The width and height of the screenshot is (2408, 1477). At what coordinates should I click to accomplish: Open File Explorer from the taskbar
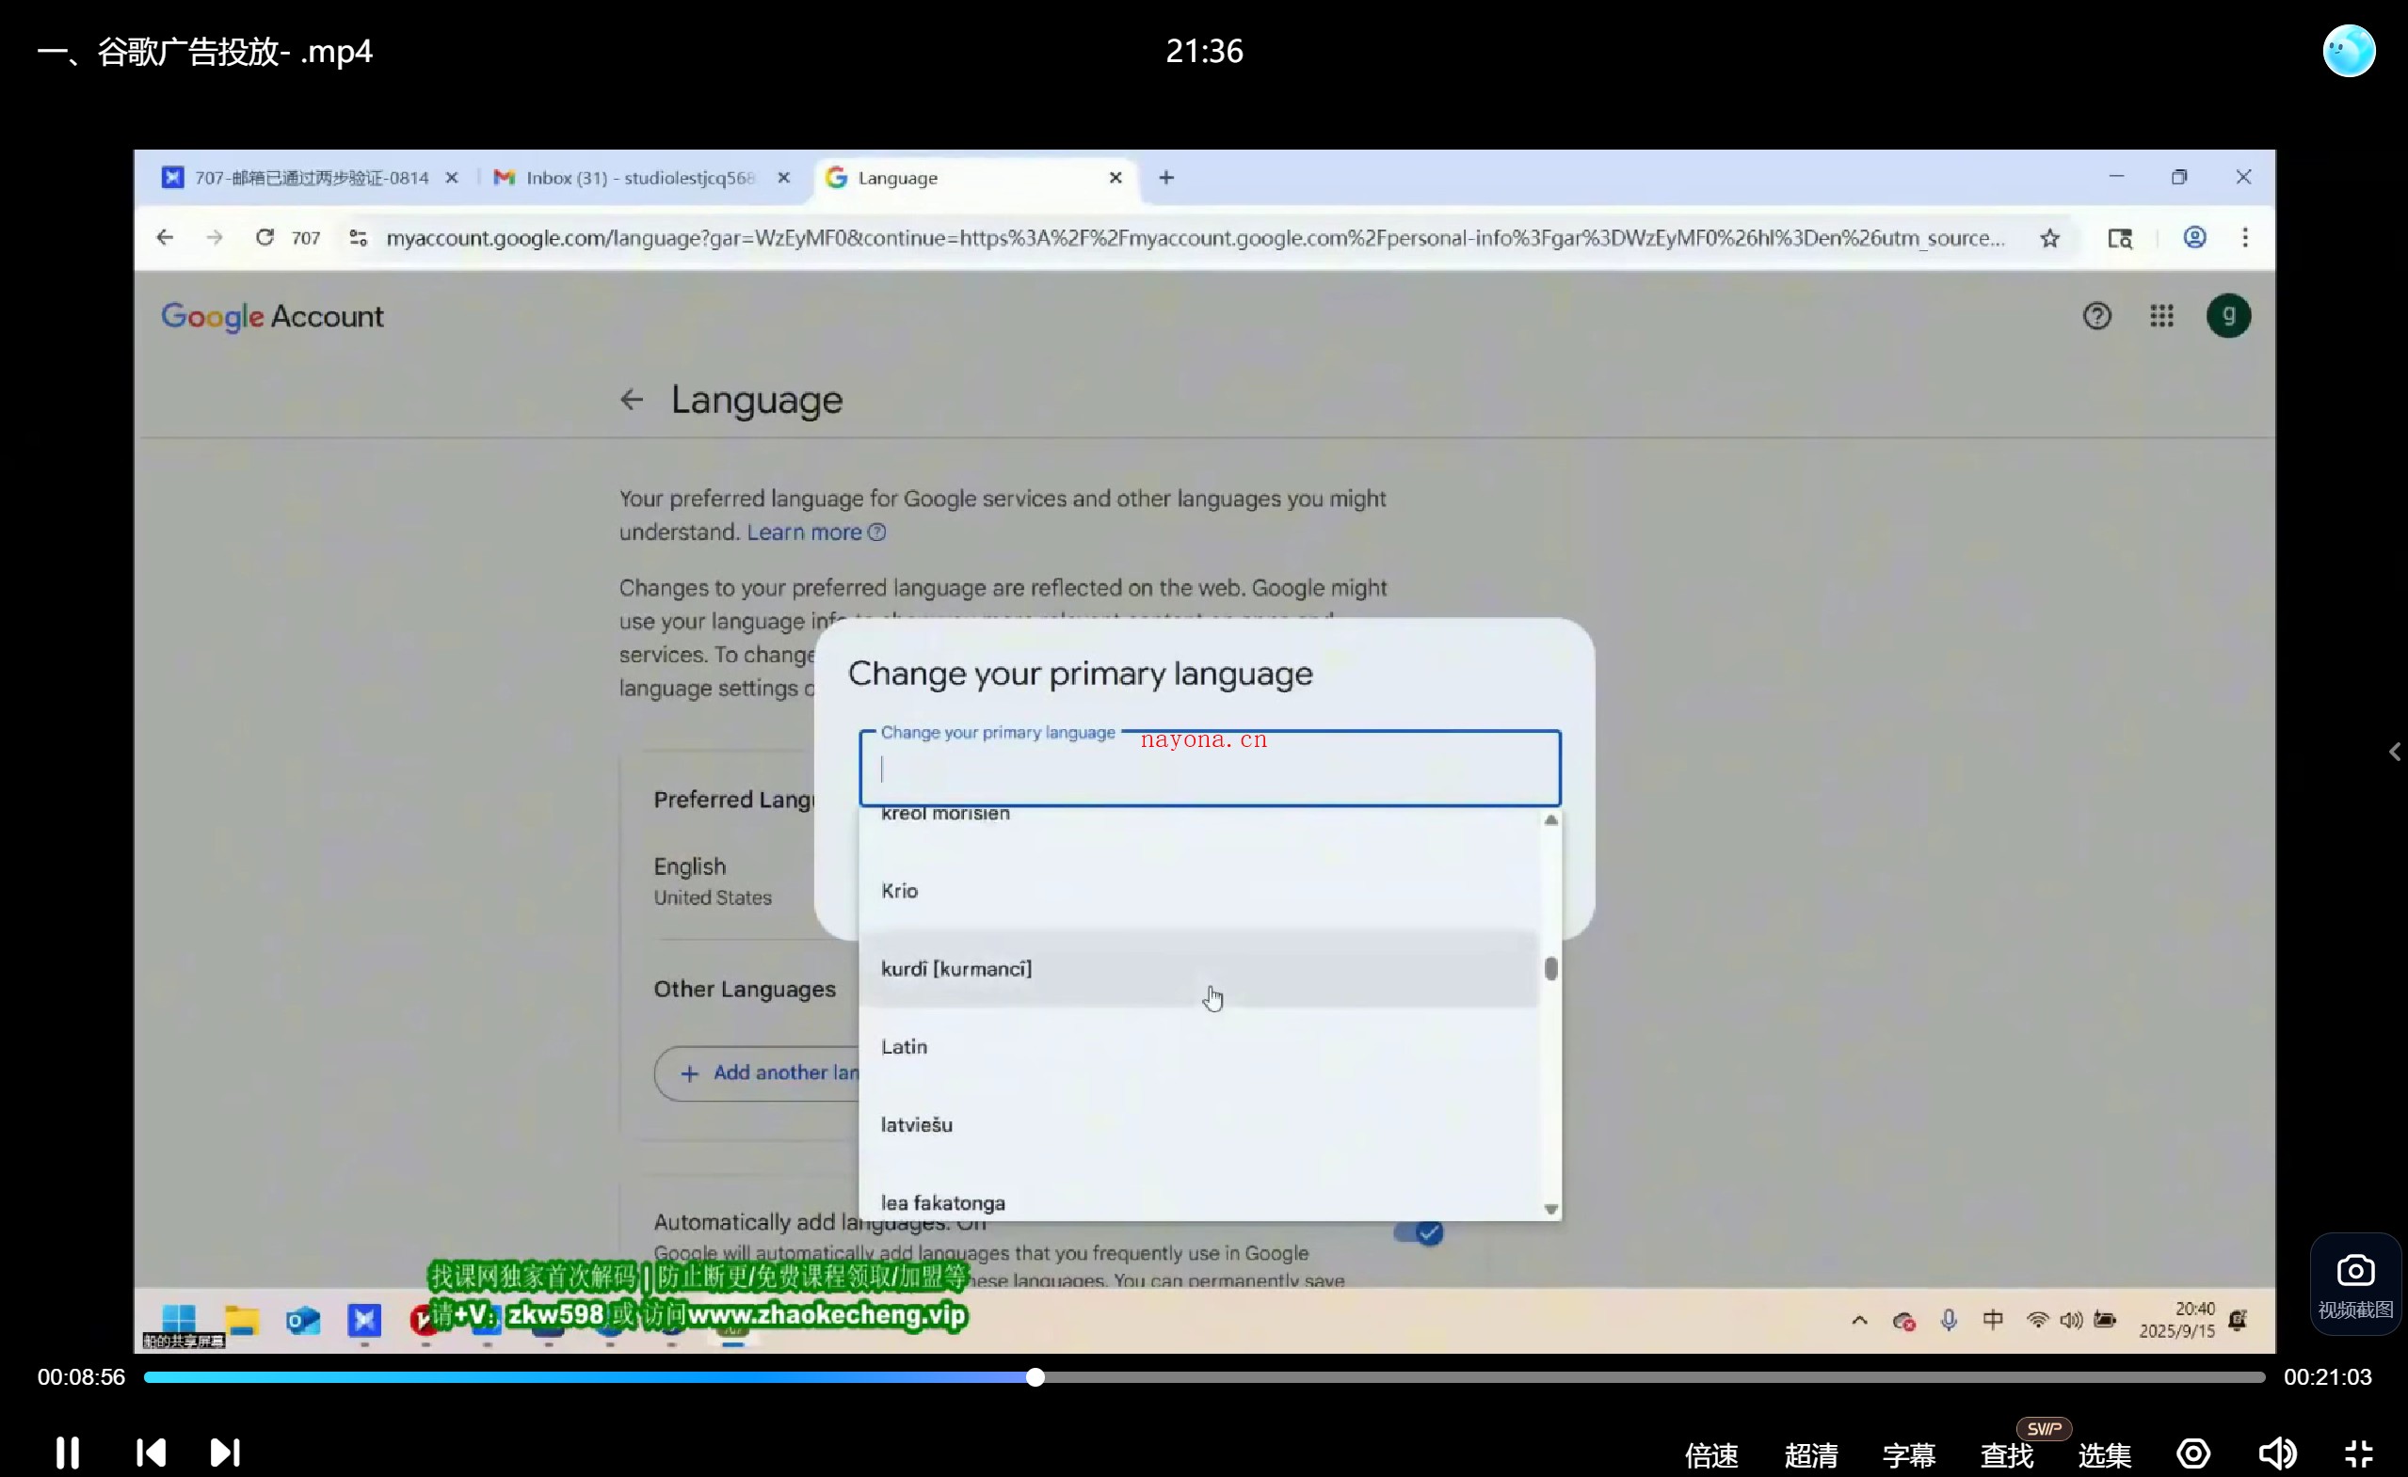[241, 1320]
